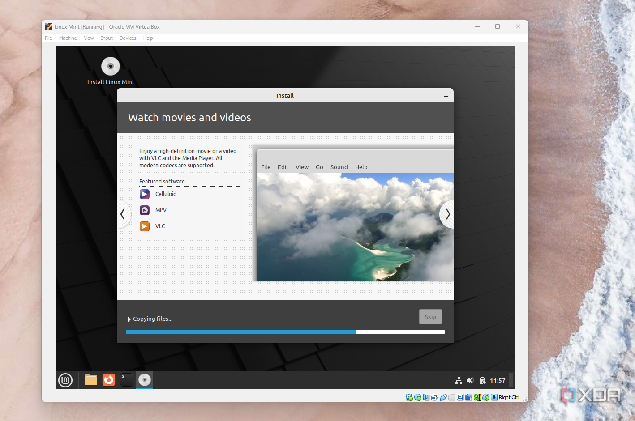
Task: Click the installer disc icon in the taskbar
Action: tap(145, 380)
